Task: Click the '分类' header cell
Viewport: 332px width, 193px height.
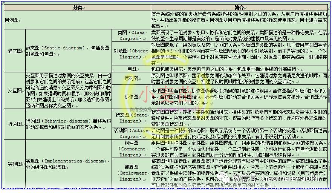Action: [x=78, y=8]
